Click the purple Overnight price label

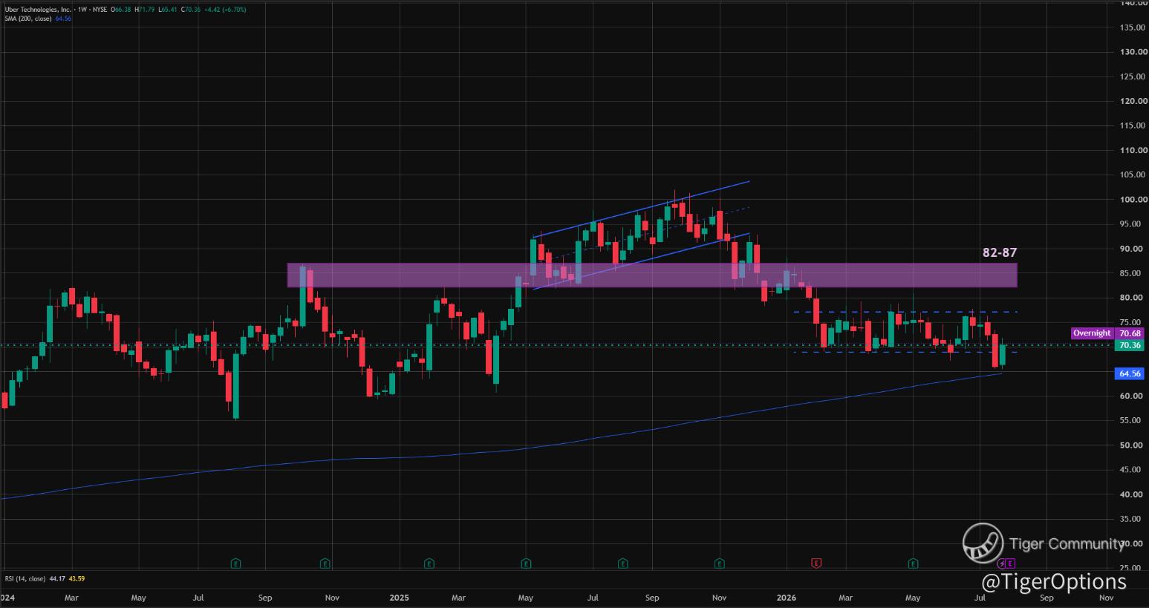click(x=1092, y=333)
